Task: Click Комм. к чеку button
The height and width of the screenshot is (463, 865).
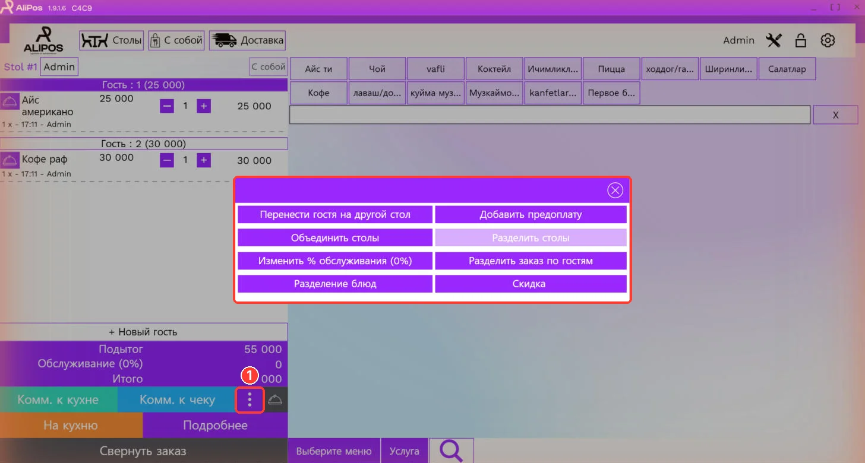Action: (177, 399)
